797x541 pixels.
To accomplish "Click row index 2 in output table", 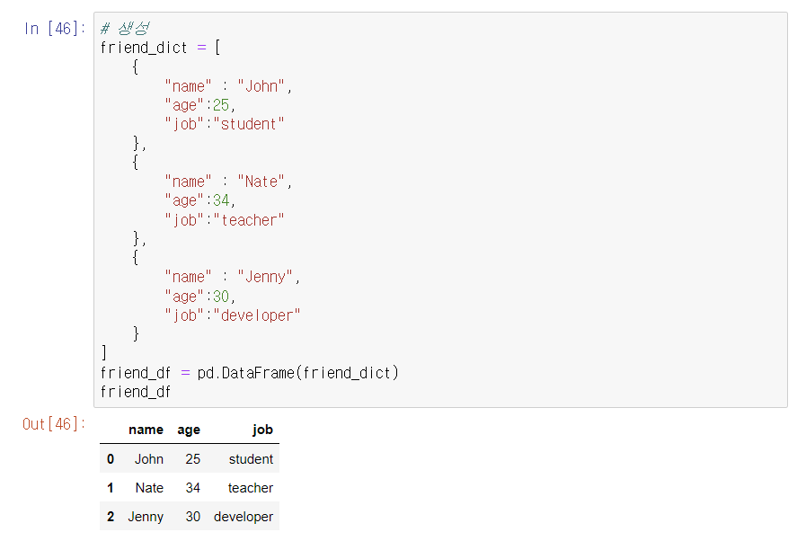I will pos(111,517).
